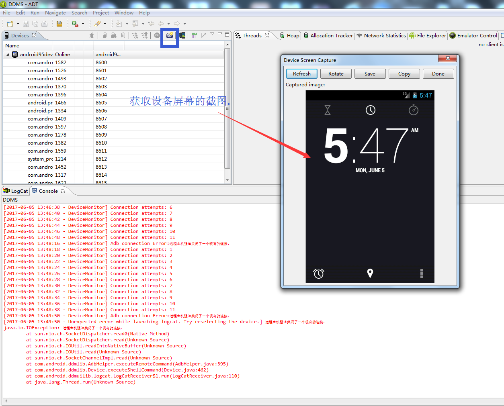Close the Console tab with its X

point(63,191)
